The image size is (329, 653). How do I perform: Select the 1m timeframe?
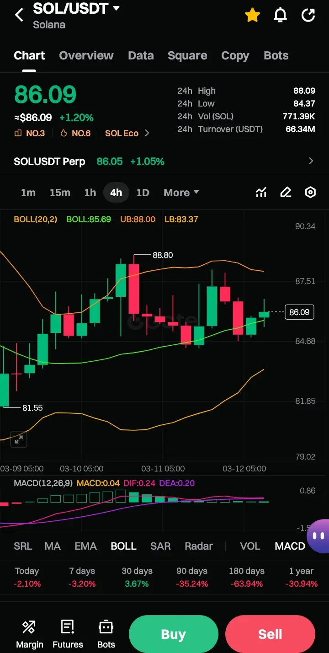click(x=28, y=193)
